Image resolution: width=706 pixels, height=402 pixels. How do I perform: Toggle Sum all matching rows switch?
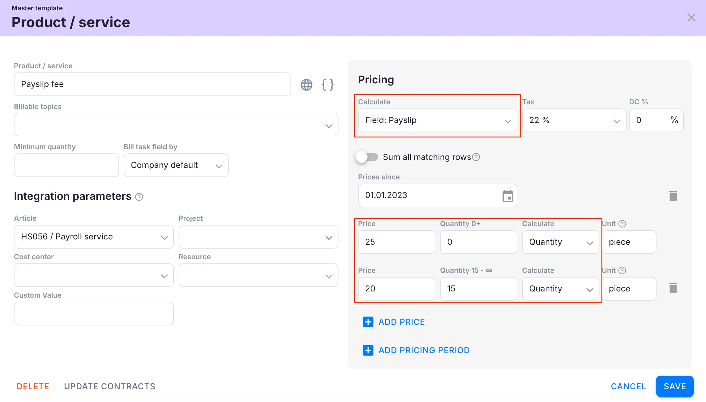[x=367, y=157]
